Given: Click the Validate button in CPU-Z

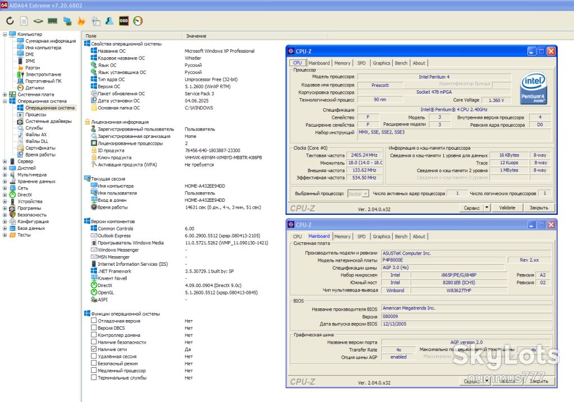Looking at the screenshot, I should pos(507,207).
